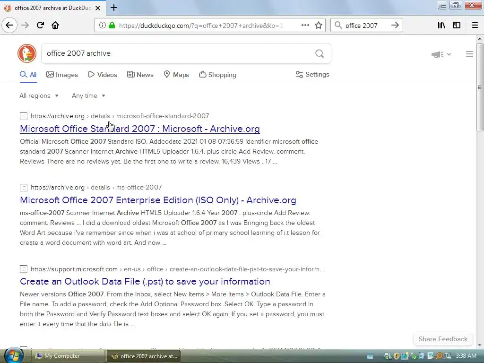
Task: Click the scrollbar down arrow
Action: (480, 346)
